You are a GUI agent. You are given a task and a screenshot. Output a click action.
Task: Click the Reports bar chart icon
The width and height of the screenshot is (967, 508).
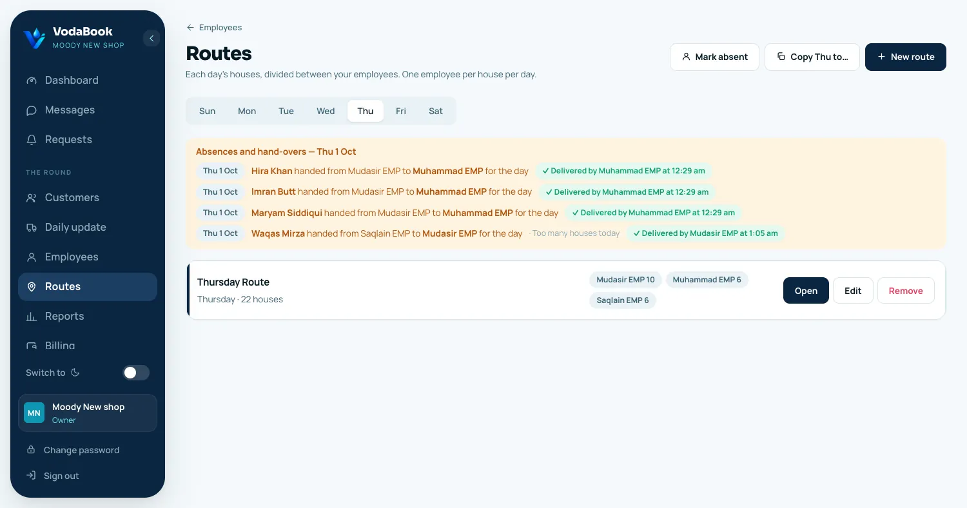coord(31,317)
